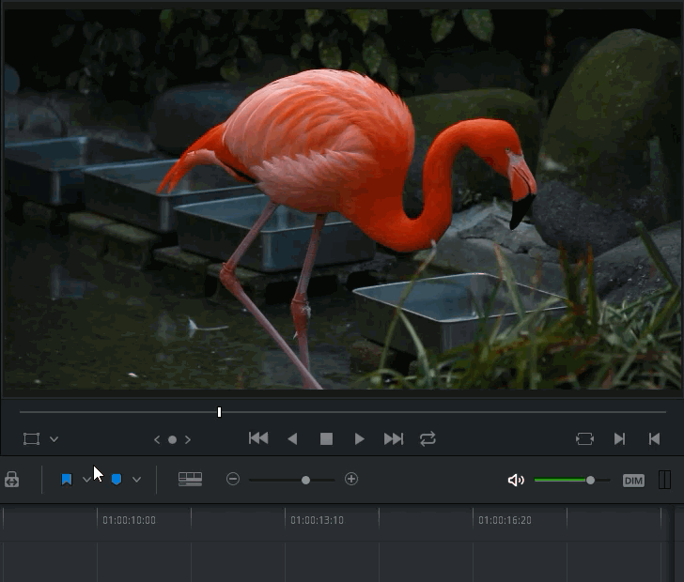Click the match frame icon
The height and width of the screenshot is (582, 684).
tap(584, 438)
